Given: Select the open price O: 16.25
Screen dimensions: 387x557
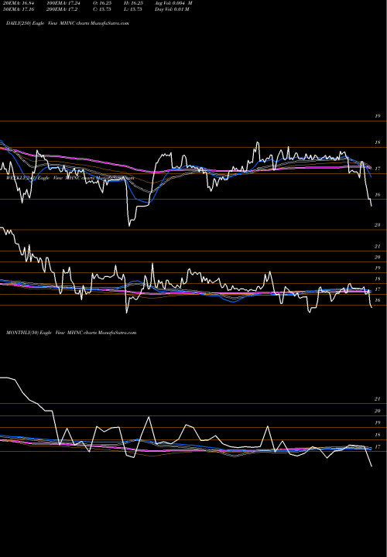Looking at the screenshot, I should click(x=103, y=3).
